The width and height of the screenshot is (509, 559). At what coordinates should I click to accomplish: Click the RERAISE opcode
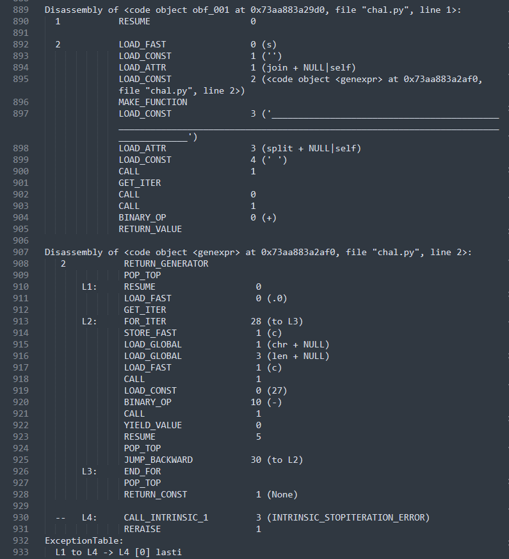(x=142, y=530)
